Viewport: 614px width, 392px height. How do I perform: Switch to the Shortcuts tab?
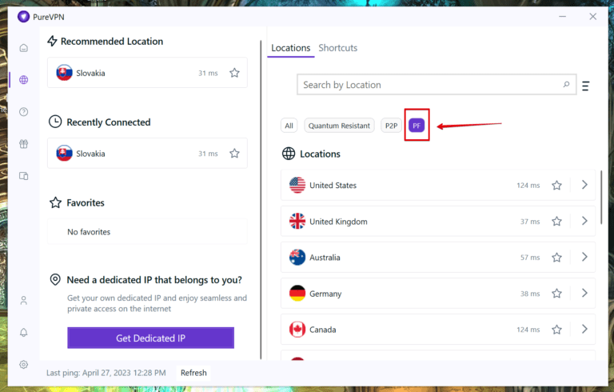point(337,48)
